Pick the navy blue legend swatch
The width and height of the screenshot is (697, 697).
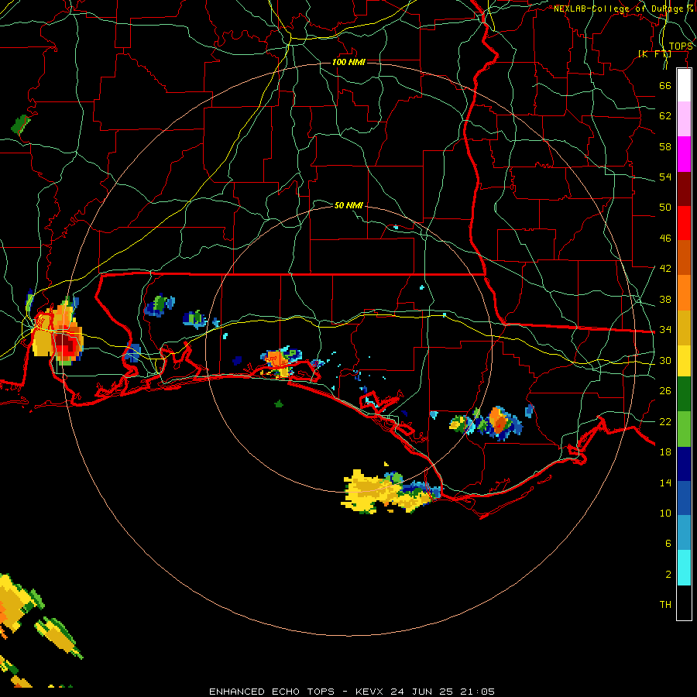pyautogui.click(x=684, y=464)
